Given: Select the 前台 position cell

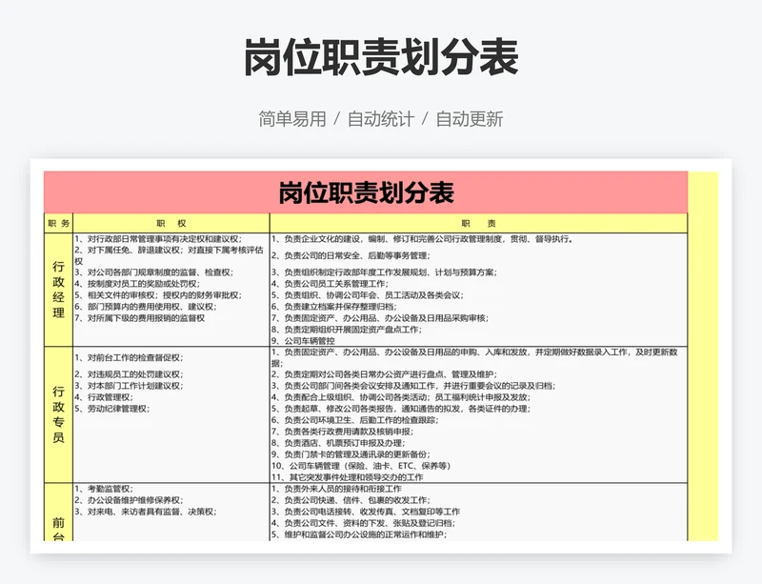Looking at the screenshot, I should point(58,513).
